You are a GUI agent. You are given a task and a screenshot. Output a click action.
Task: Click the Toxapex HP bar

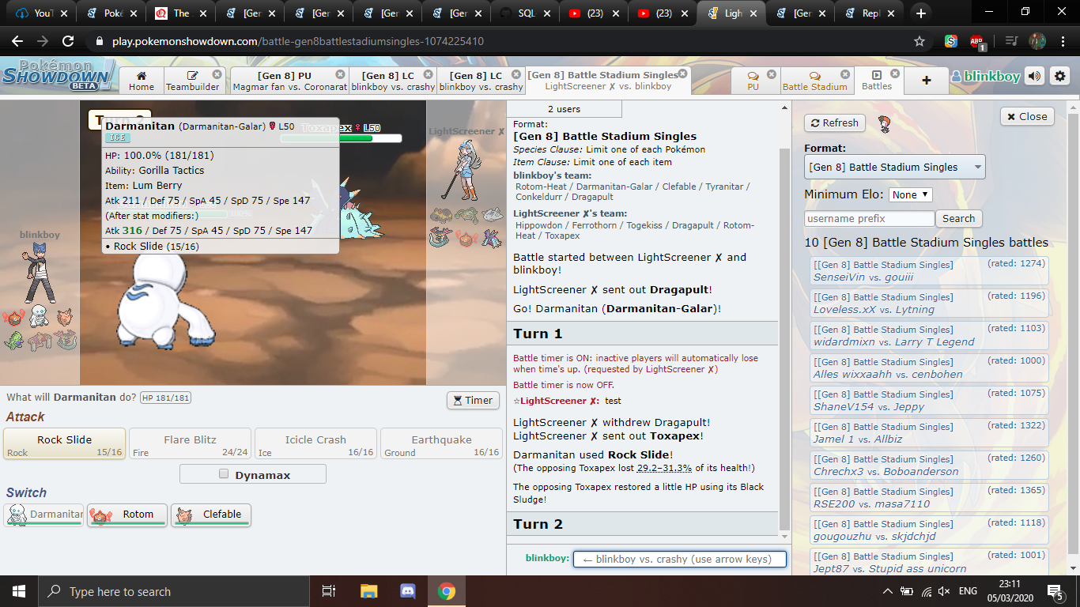pos(341,138)
